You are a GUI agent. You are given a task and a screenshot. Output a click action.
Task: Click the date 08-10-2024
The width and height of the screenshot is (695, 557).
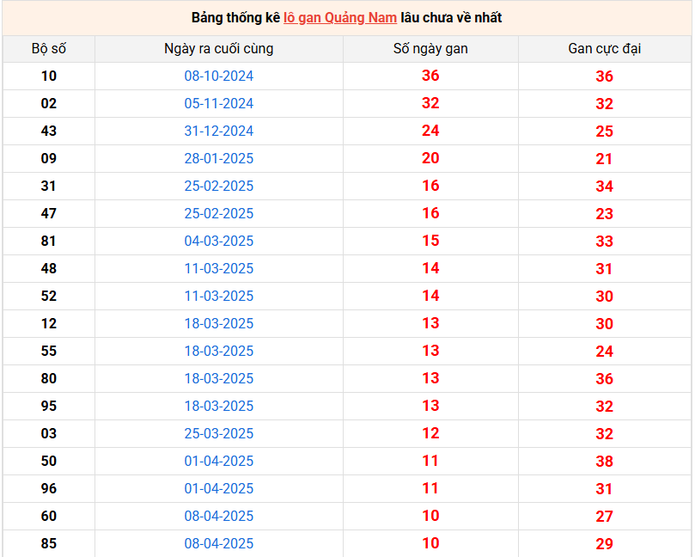pos(219,77)
